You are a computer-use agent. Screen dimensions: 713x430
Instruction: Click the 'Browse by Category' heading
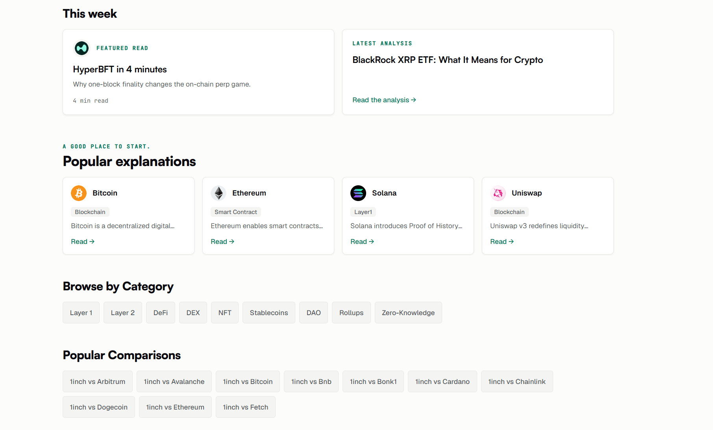pos(118,286)
